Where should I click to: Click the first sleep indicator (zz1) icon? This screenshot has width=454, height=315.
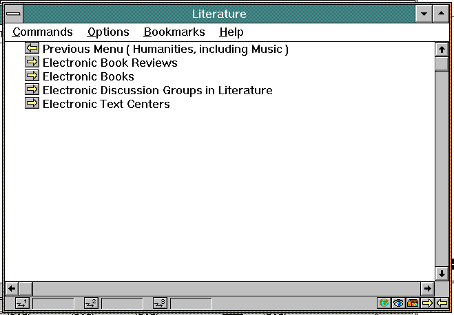click(x=21, y=303)
